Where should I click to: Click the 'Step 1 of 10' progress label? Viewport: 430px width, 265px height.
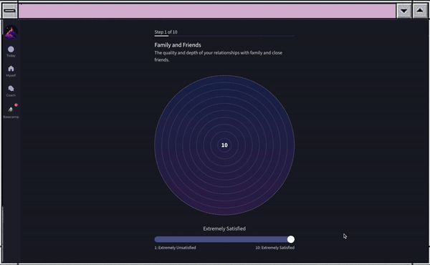click(166, 32)
